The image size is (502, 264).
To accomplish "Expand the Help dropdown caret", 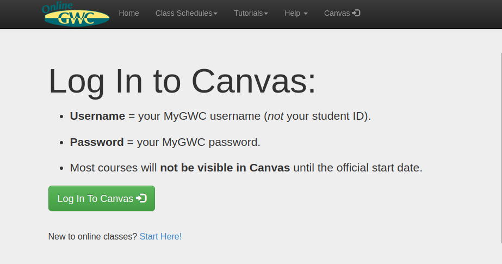I will tap(306, 14).
